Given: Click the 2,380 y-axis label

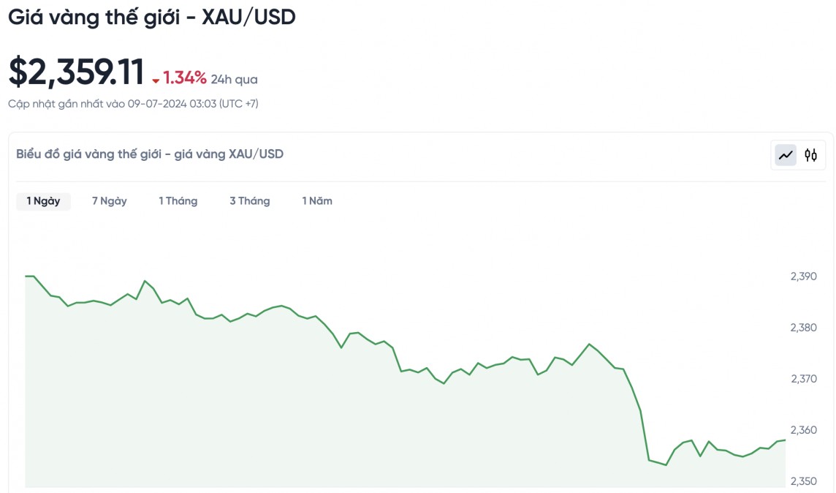Looking at the screenshot, I should tap(803, 328).
